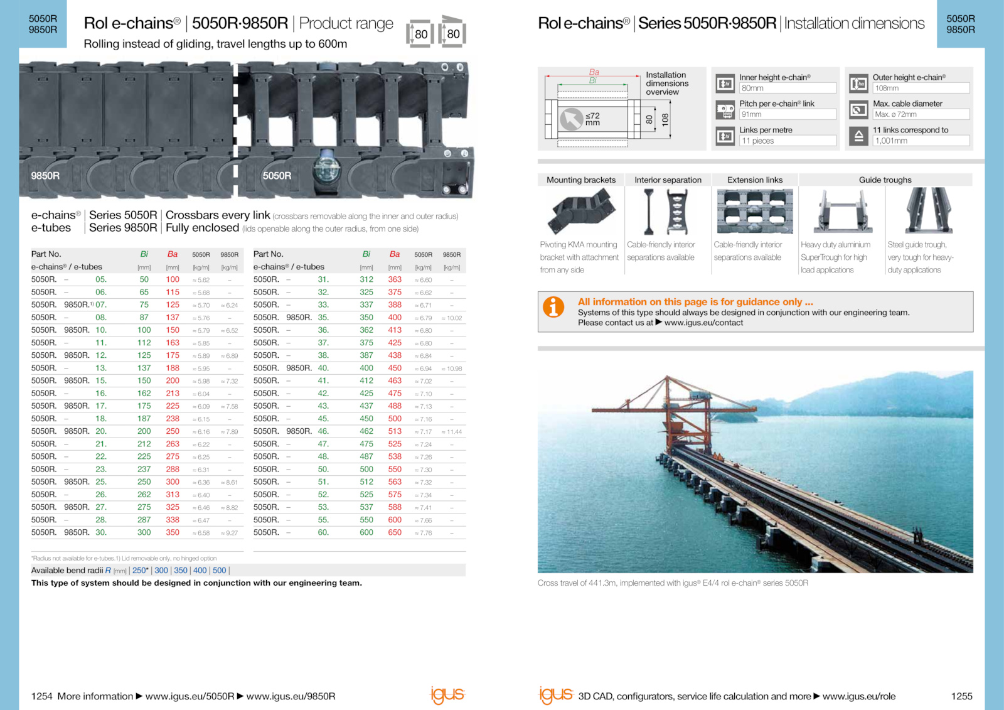Select the Guide troughs heading

885,180
